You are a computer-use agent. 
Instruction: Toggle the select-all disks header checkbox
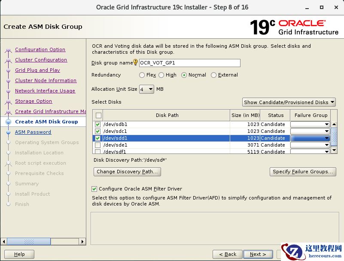pos(98,115)
